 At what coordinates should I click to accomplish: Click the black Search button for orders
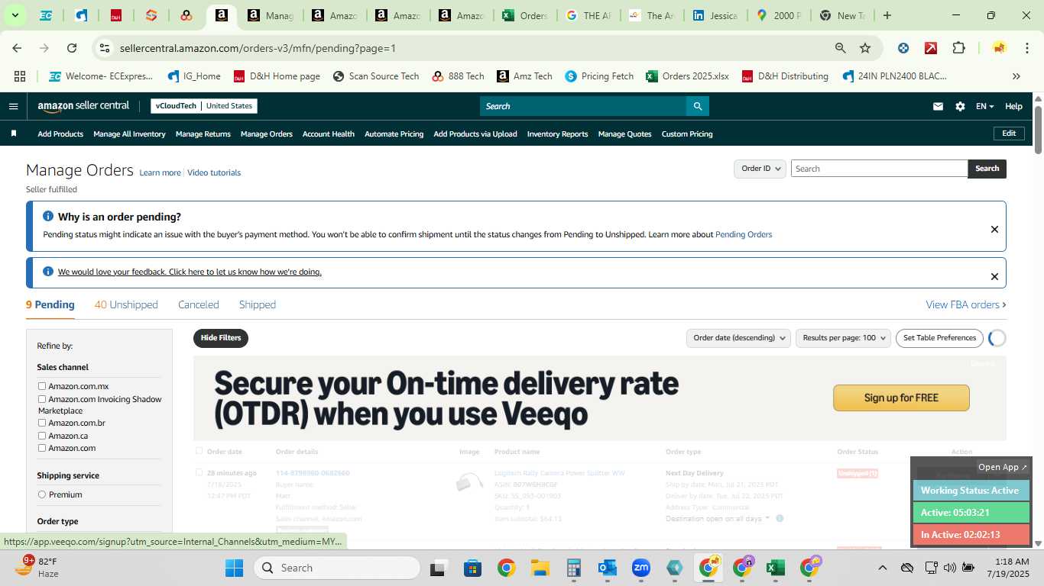[x=987, y=169]
